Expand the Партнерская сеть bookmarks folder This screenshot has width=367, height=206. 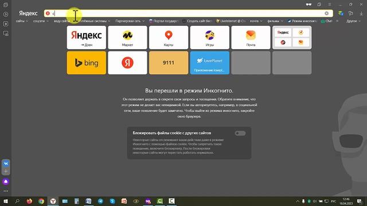[130, 21]
